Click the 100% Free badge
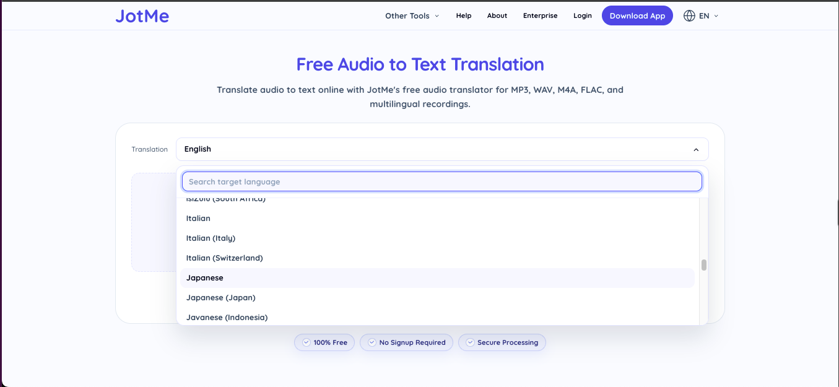Screen dimensions: 839x387 (x=324, y=342)
